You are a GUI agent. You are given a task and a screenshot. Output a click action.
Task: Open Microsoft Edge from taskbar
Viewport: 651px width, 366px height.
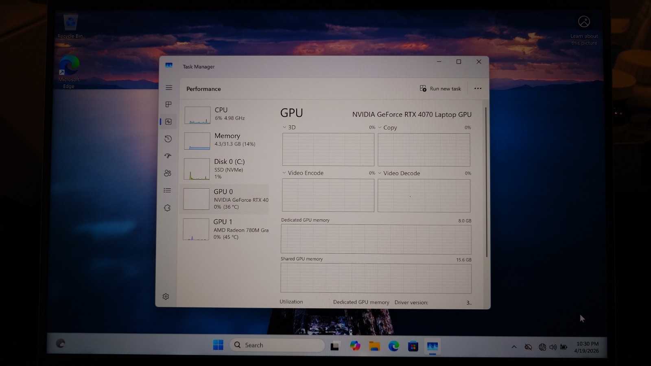(x=394, y=346)
